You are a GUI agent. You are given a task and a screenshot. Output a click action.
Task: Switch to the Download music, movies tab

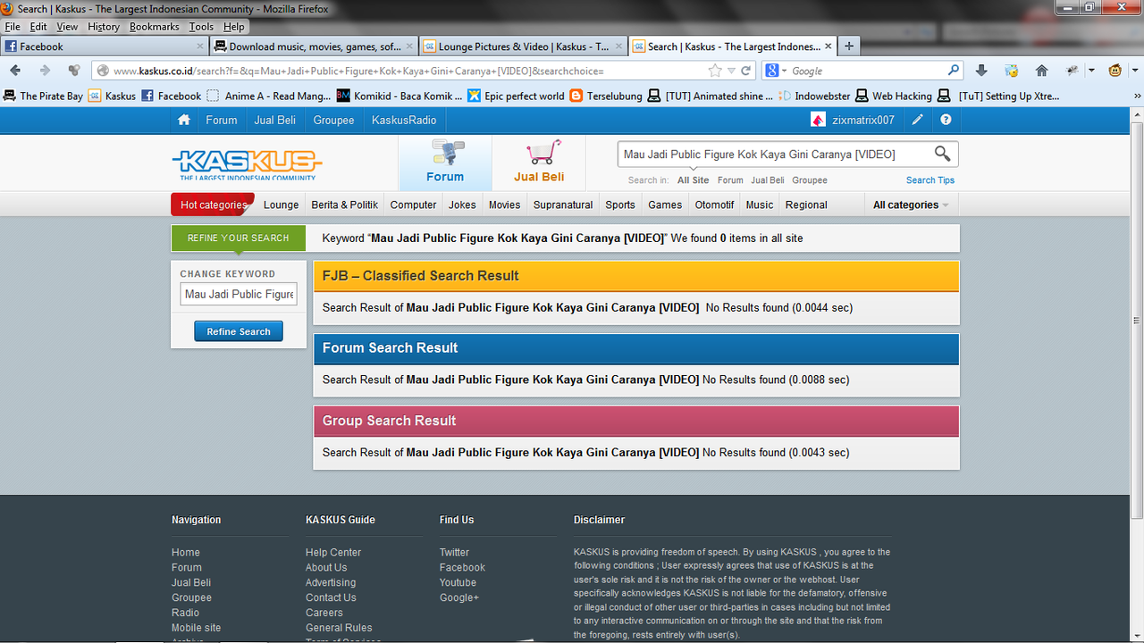[x=315, y=46]
